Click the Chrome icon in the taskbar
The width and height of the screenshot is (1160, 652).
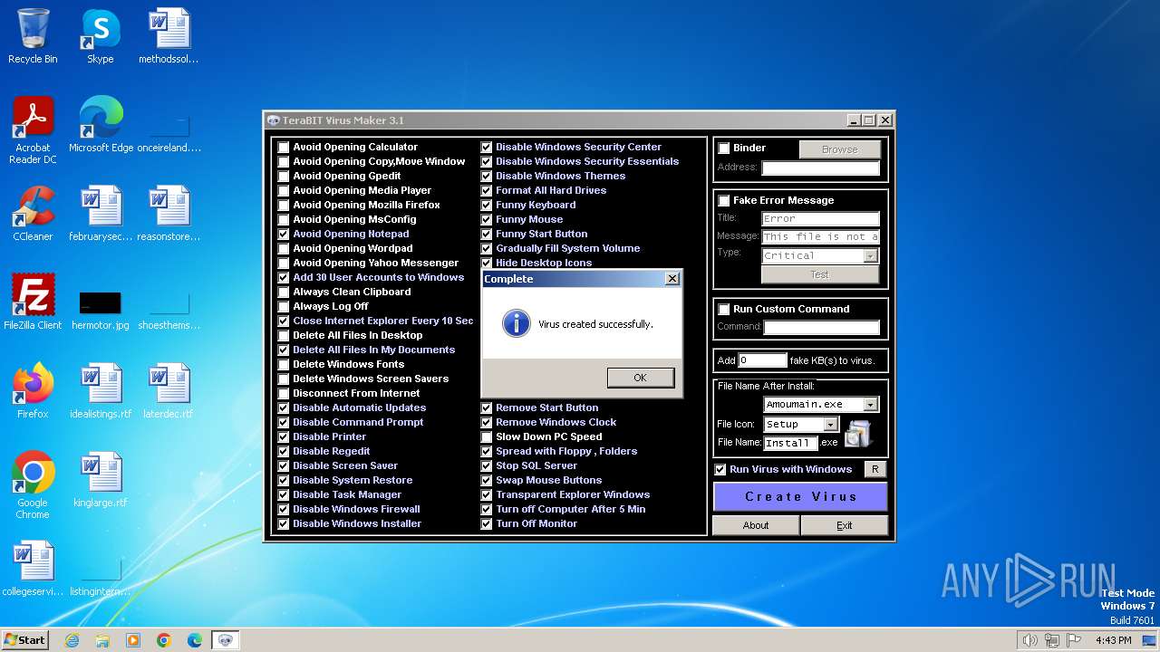164,640
